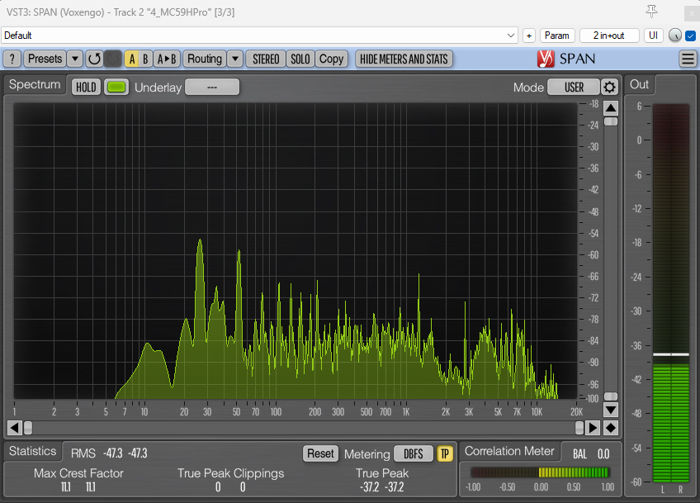Open the SPAN help question mark button
700x503 pixels.
[x=12, y=59]
